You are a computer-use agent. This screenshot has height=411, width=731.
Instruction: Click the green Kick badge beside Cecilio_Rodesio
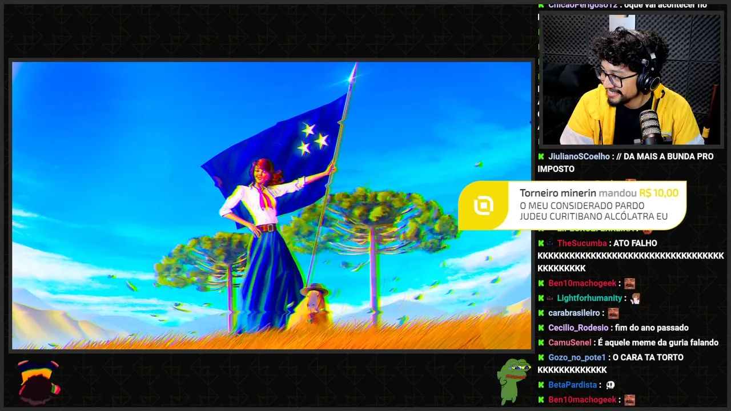(x=541, y=328)
